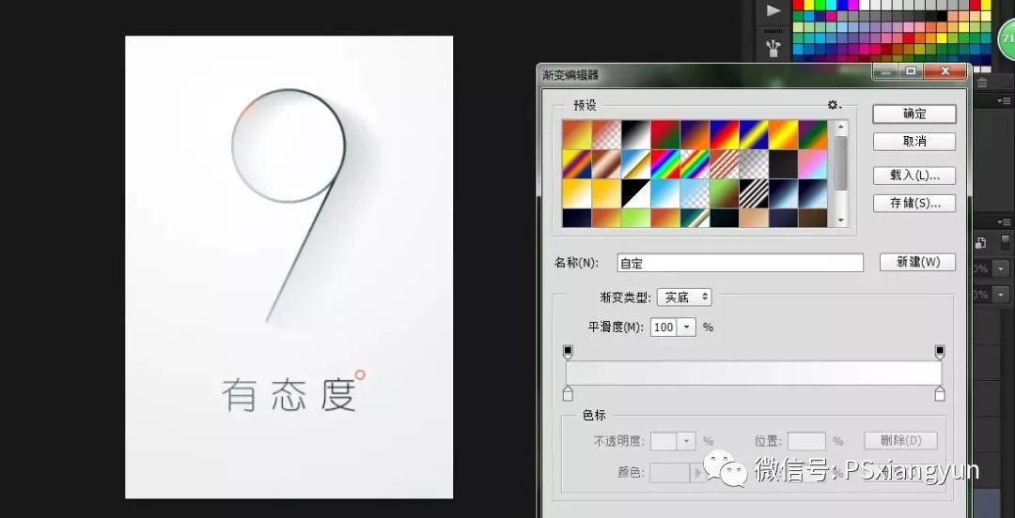The height and width of the screenshot is (518, 1015).
Task: Choose the full rainbow spectrum preset
Action: [x=665, y=164]
